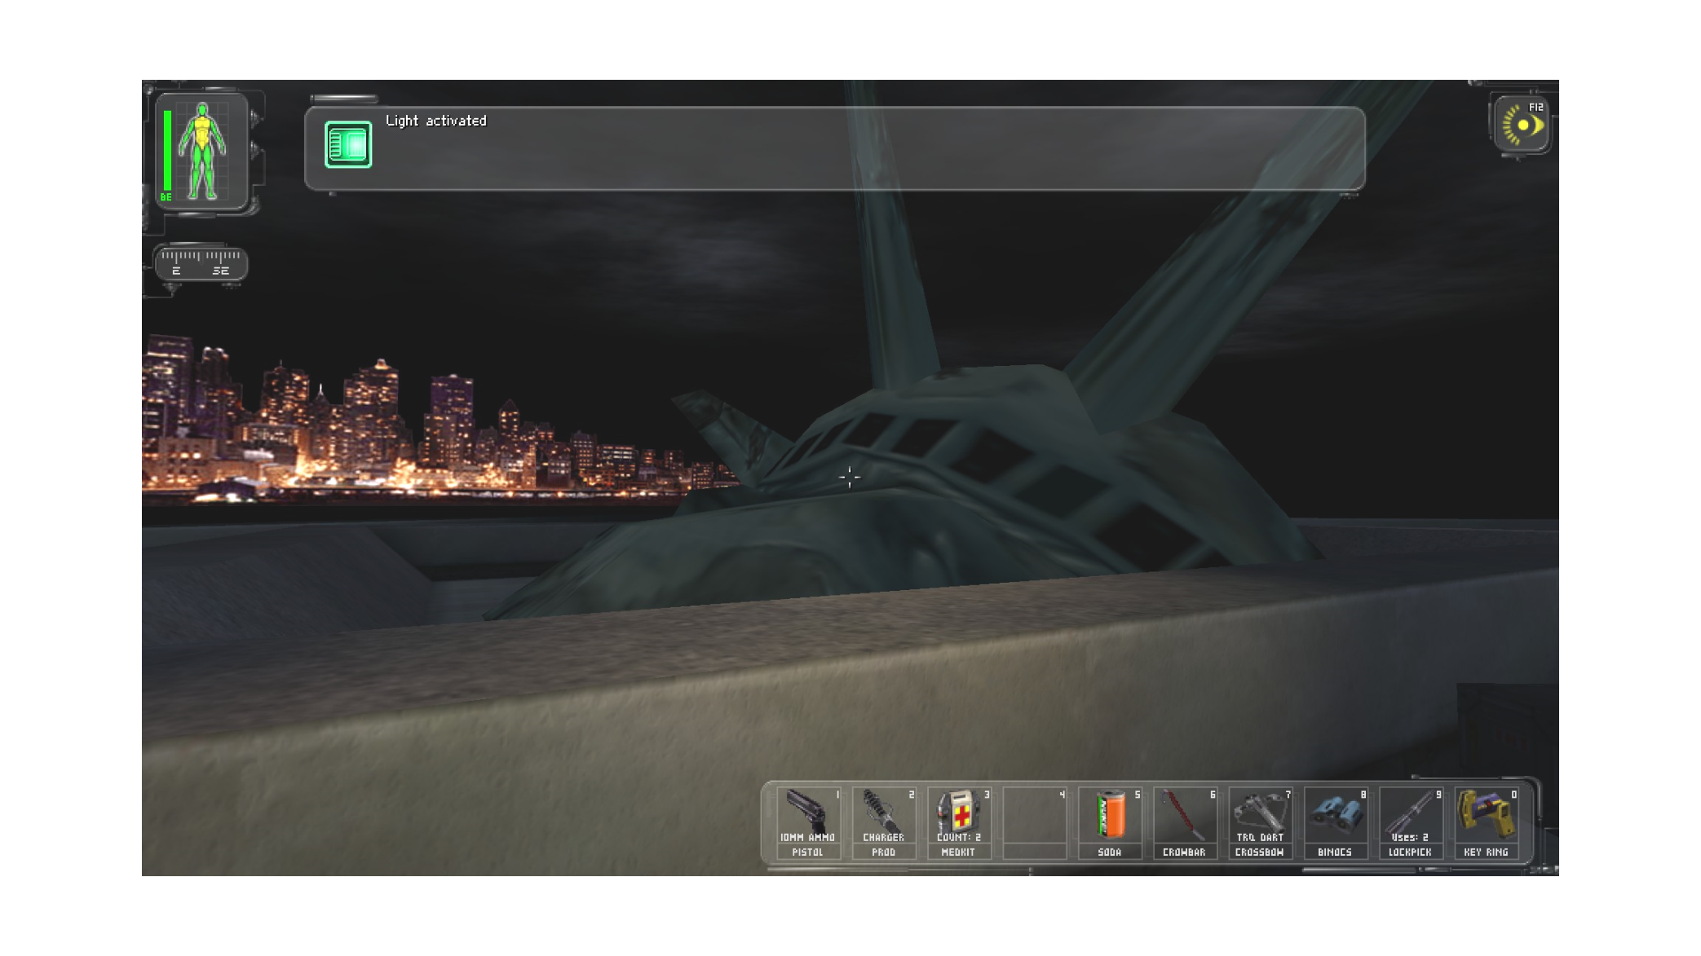This screenshot has width=1701, height=956.
Task: Click the "SODA" name label
Action: 1109,852
